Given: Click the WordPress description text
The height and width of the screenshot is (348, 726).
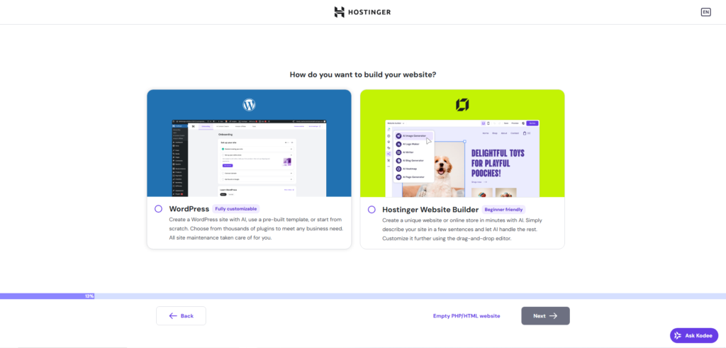Looking at the screenshot, I should 256,229.
